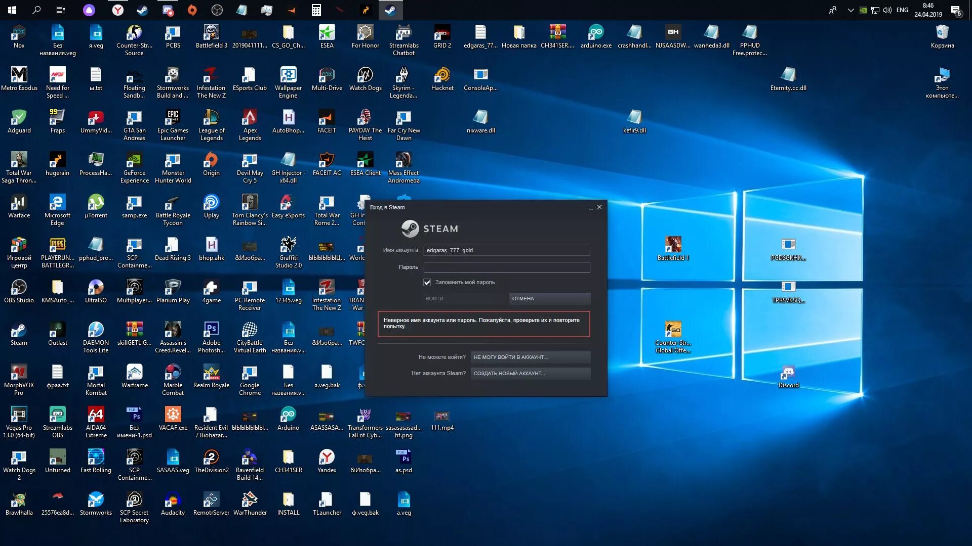
Task: Toggle the Запомнить мой пароль checkbox
Action: [427, 282]
